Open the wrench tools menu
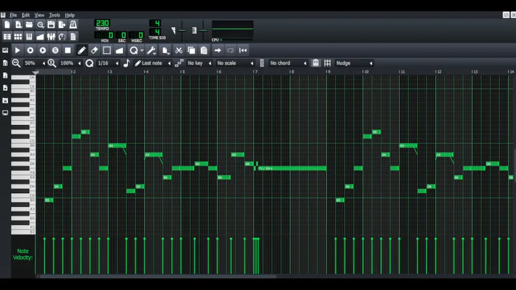This screenshot has width=516, height=290. click(151, 50)
